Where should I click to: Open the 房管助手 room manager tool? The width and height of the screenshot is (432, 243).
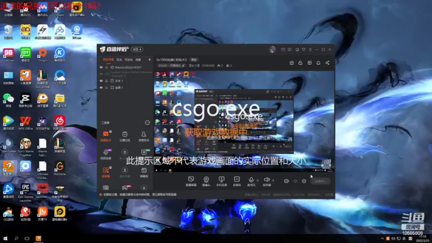[144, 136]
